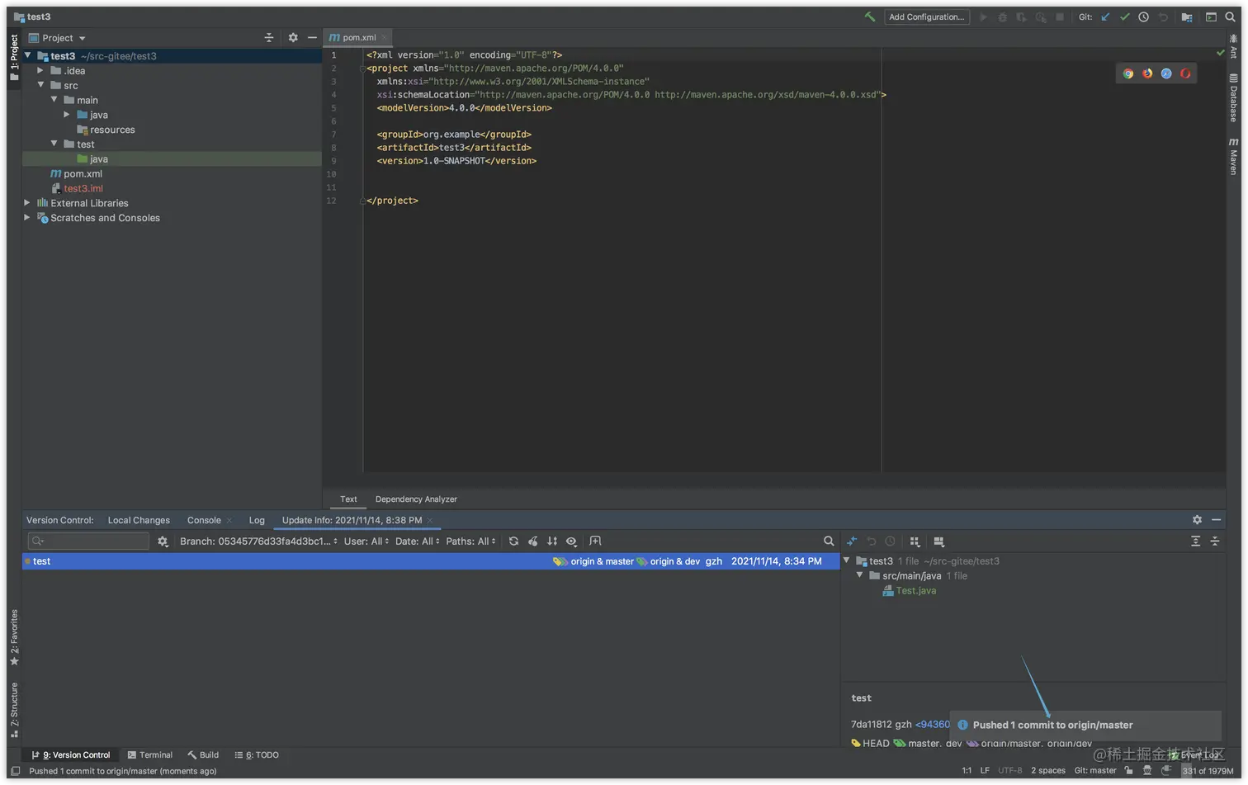The image size is (1248, 785).
Task: Click Search Everywhere magnifier in top toolbar
Action: point(1230,17)
